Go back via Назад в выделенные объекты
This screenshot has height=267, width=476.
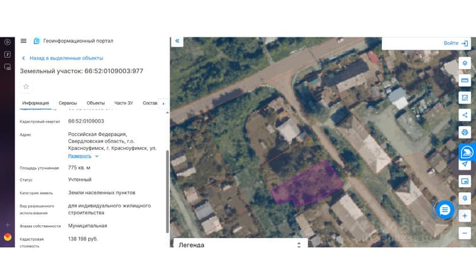tap(66, 58)
